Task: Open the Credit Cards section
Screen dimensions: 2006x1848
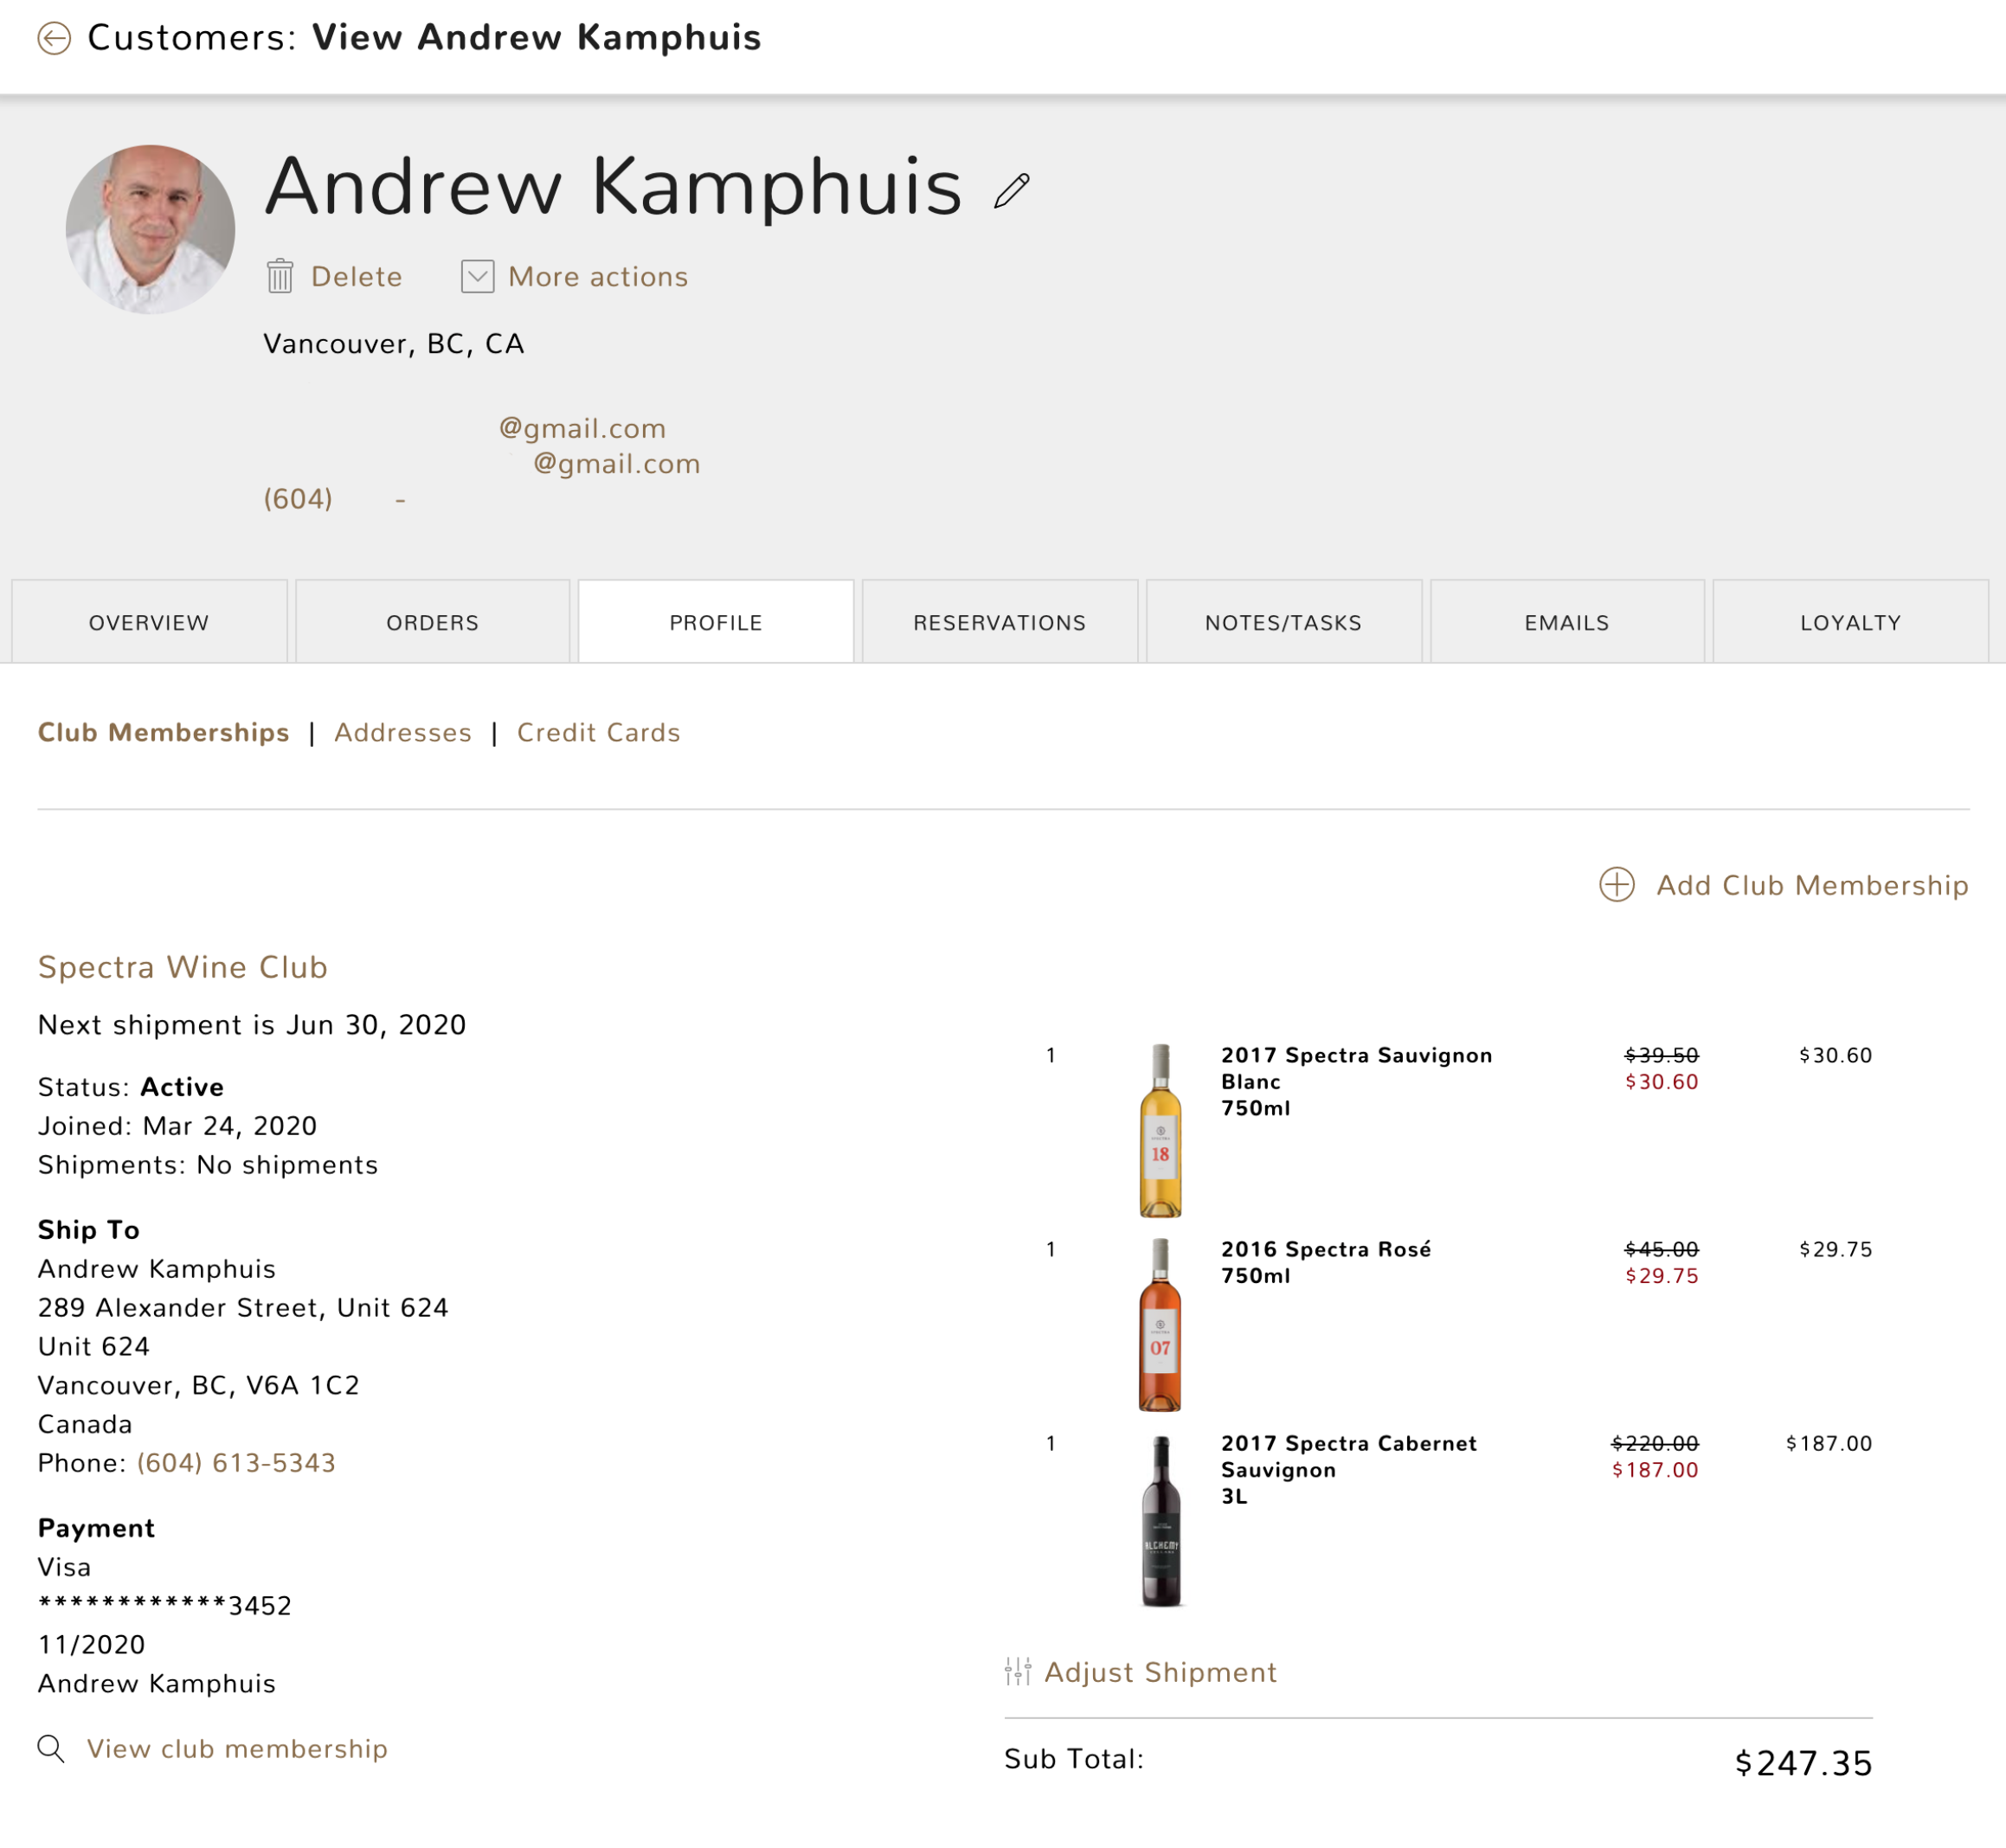Action: pyautogui.click(x=598, y=732)
